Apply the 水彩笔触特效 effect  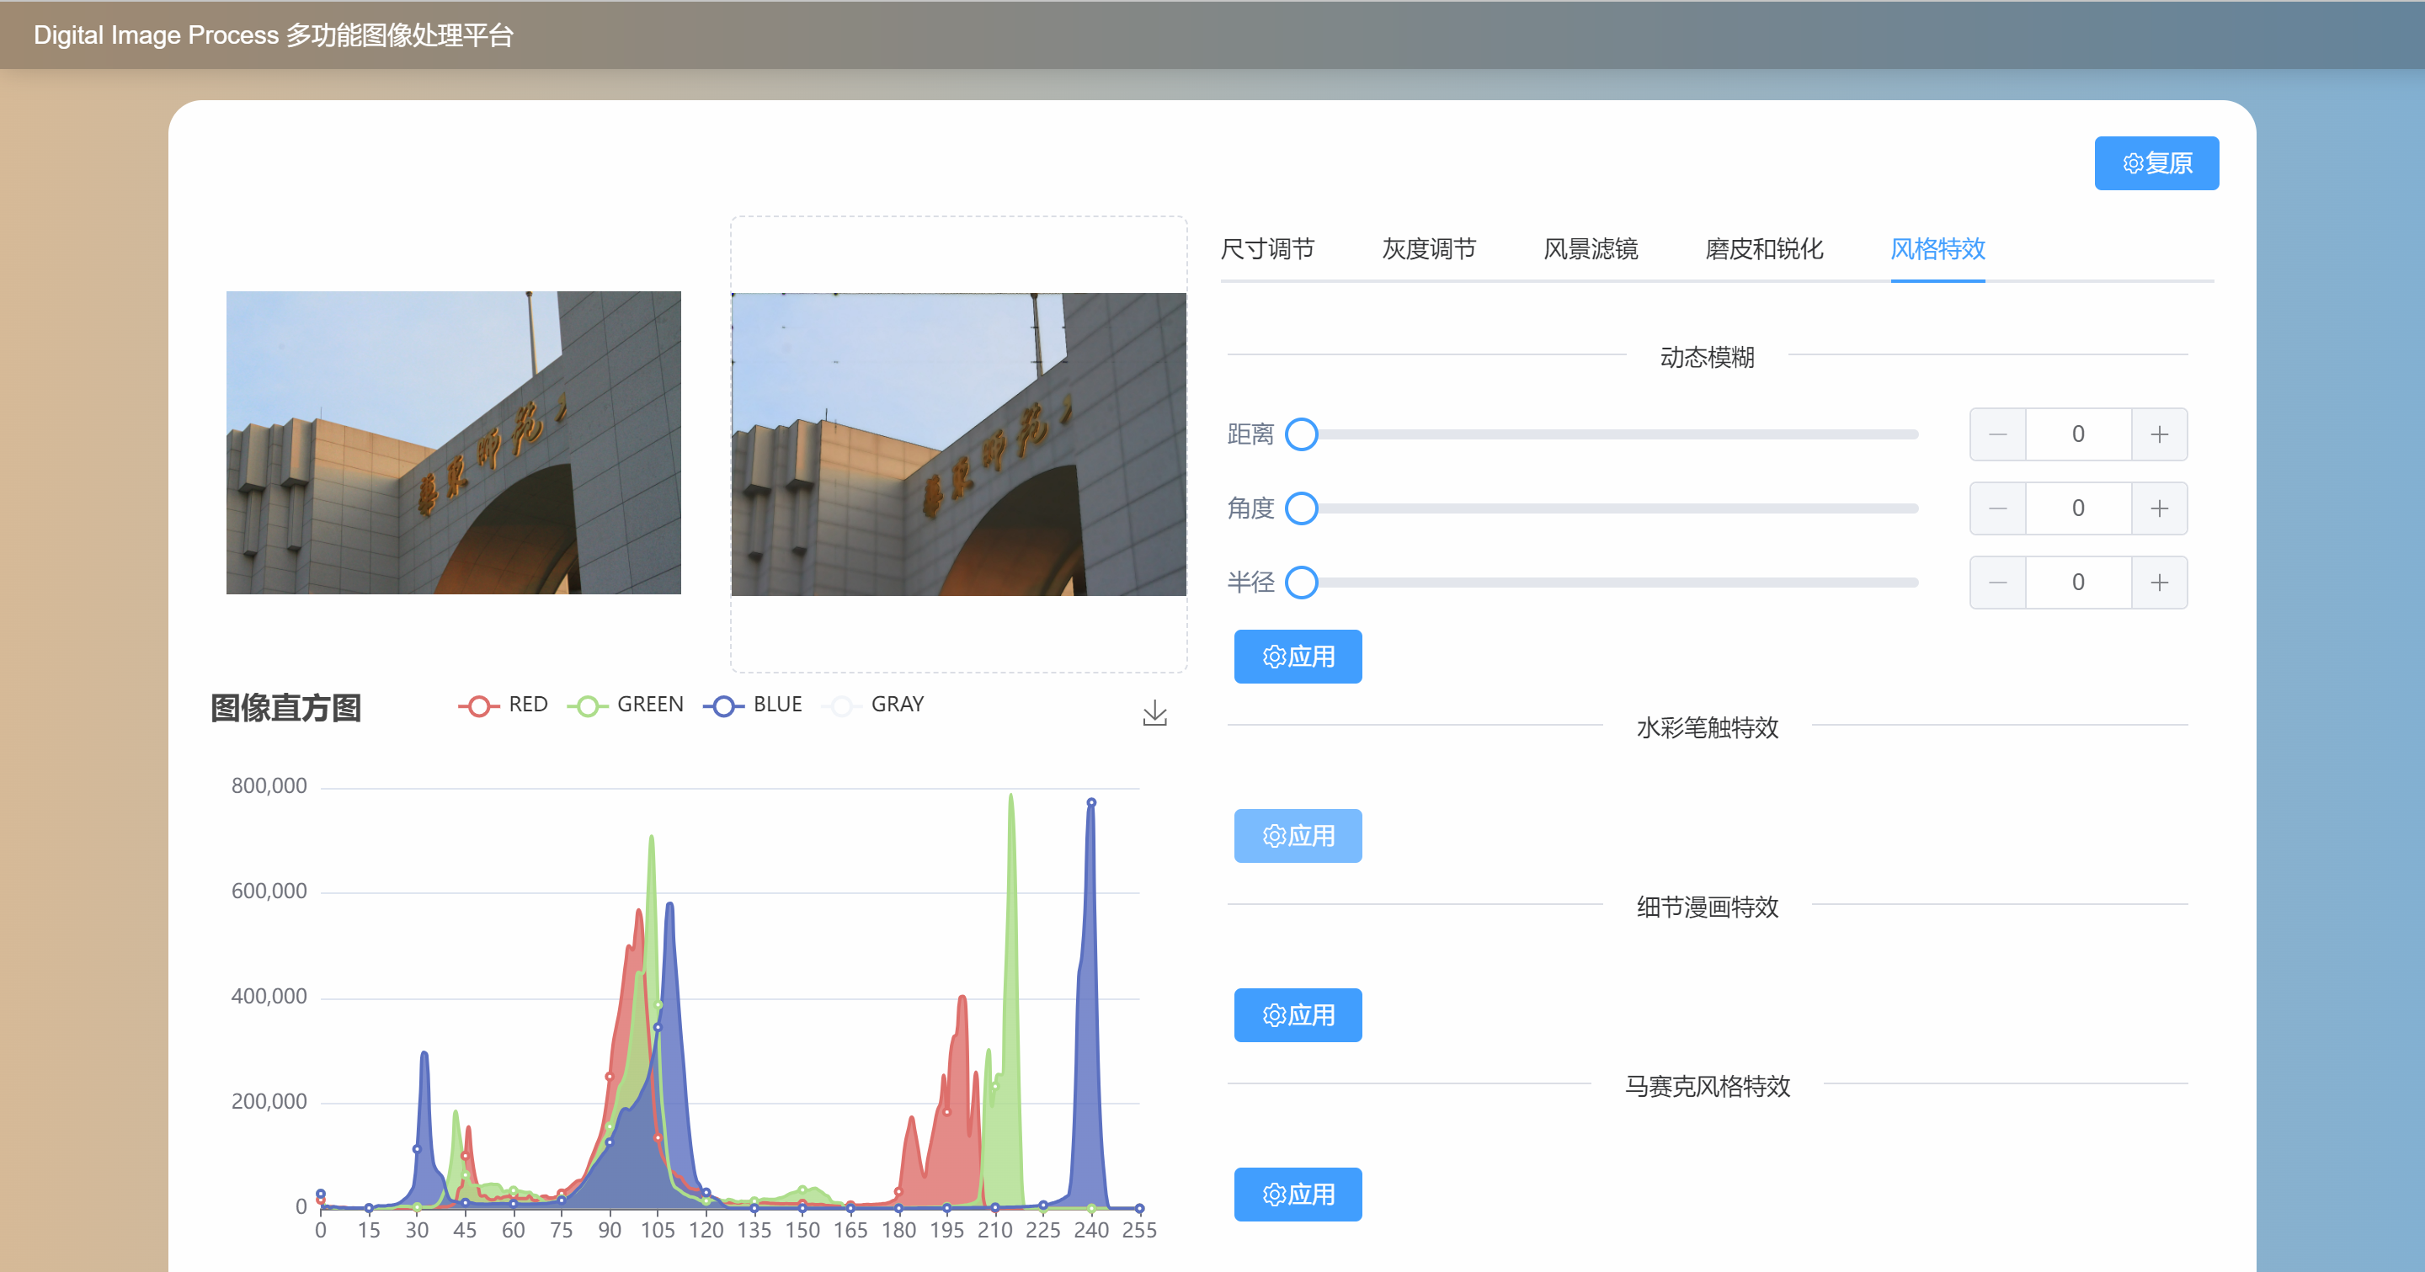click(x=1298, y=835)
